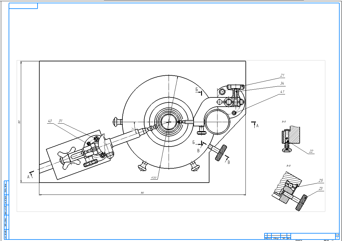Select callout 22 on the section view
342x241 pixels.
[311, 151]
